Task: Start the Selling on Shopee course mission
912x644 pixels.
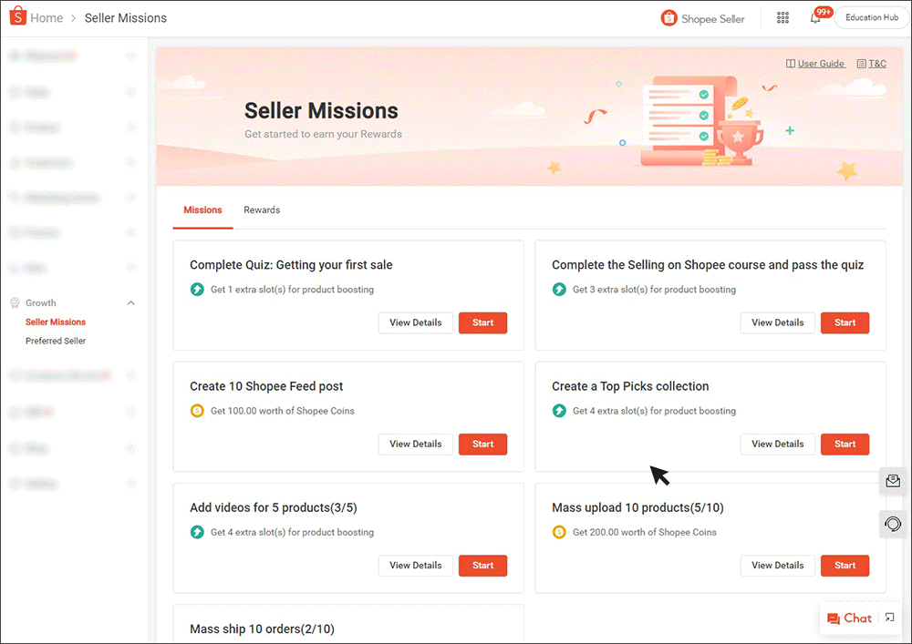Action: click(x=845, y=322)
